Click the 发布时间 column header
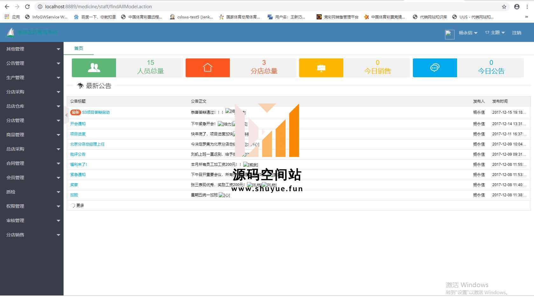The image size is (534, 297). tap(500, 101)
